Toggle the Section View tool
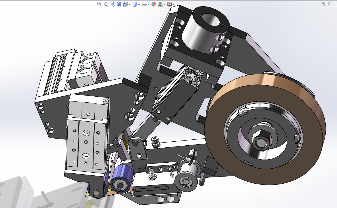The height and width of the screenshot is (208, 337). (x=119, y=4)
